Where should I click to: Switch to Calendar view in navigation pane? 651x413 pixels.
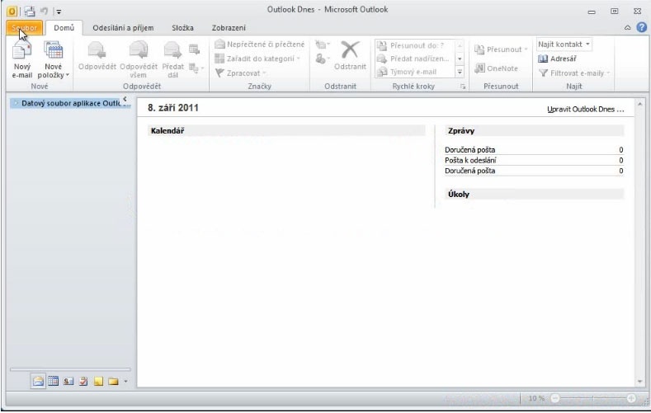53,381
